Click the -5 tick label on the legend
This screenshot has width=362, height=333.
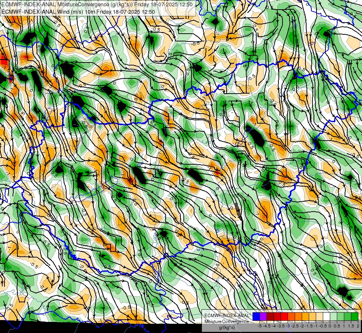[260, 326]
